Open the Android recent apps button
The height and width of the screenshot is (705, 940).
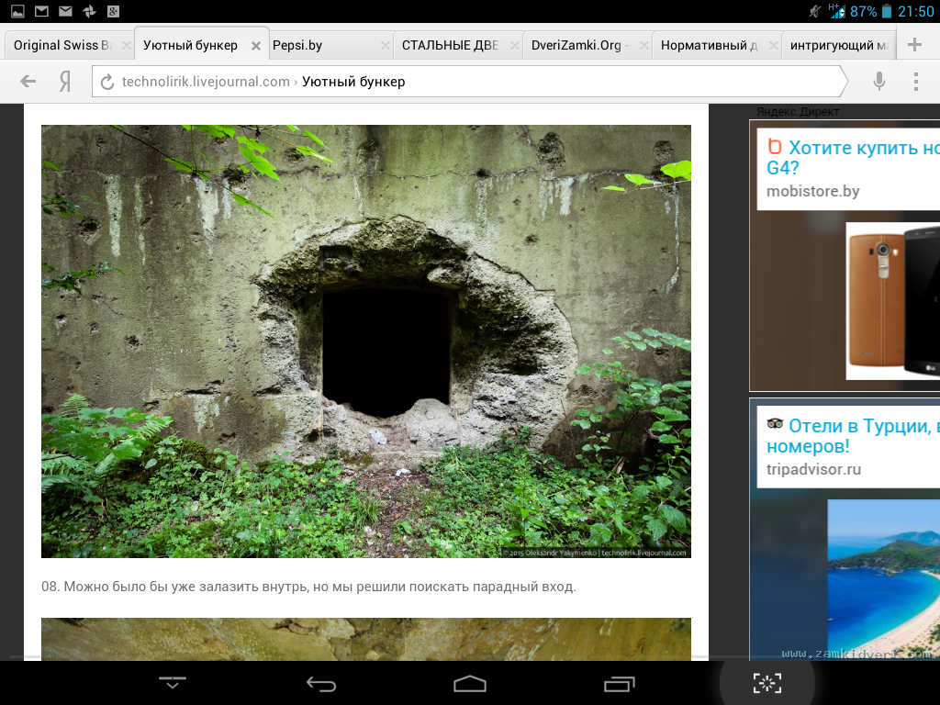(619, 683)
